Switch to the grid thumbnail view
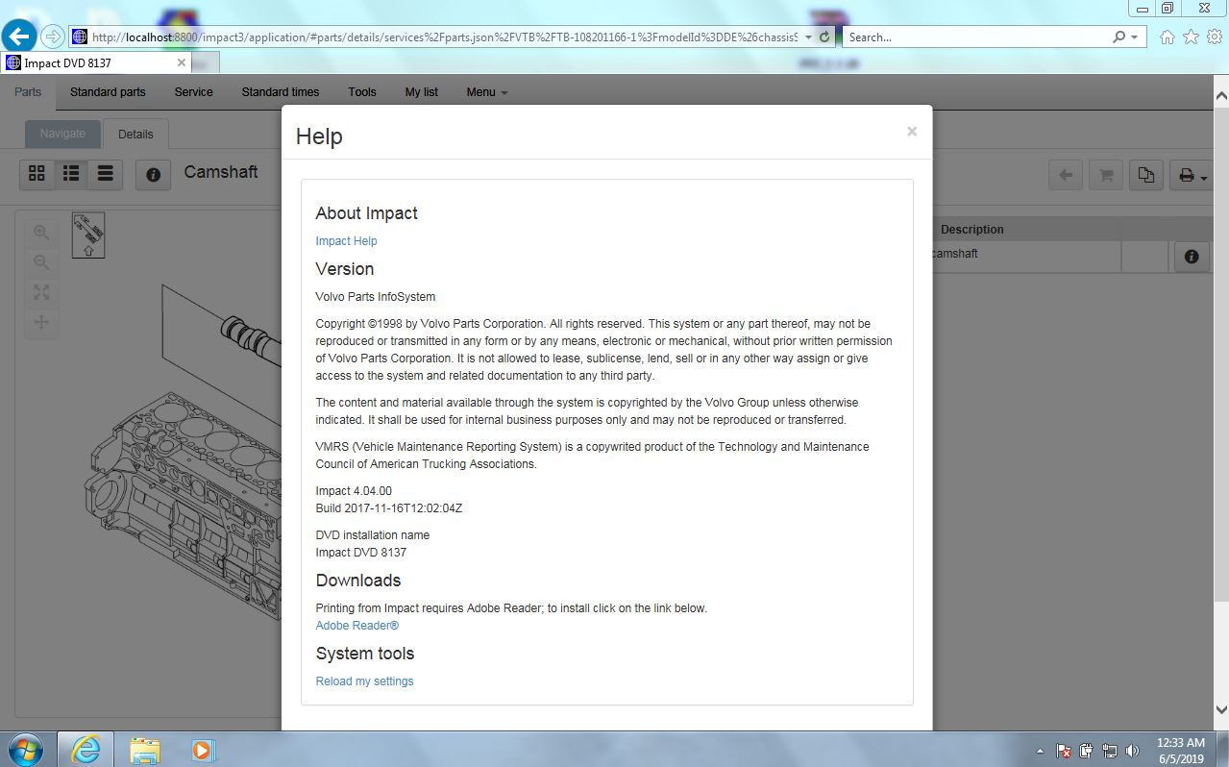 (x=37, y=174)
